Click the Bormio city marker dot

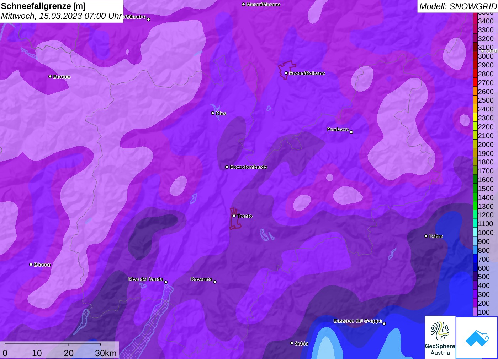coord(50,77)
